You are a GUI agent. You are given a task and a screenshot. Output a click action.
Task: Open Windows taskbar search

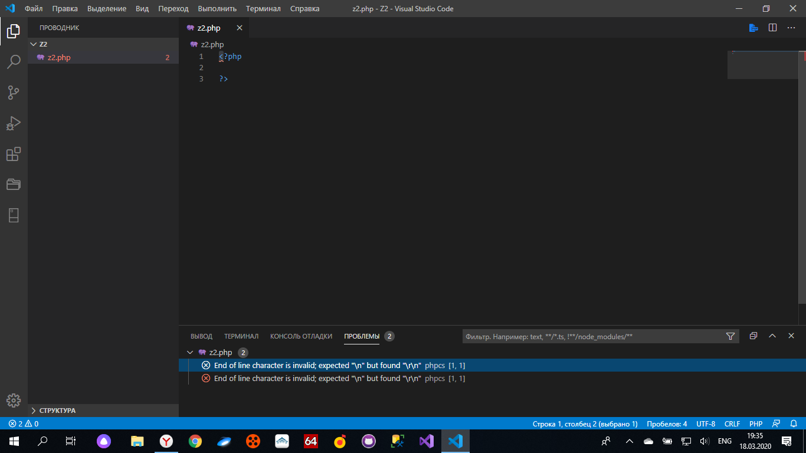[x=42, y=441]
